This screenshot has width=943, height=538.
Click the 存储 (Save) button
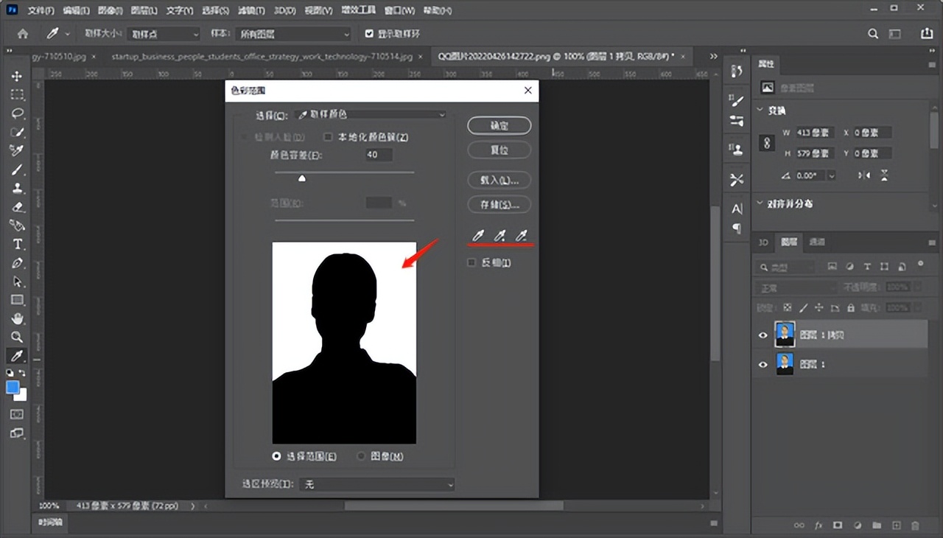(499, 204)
